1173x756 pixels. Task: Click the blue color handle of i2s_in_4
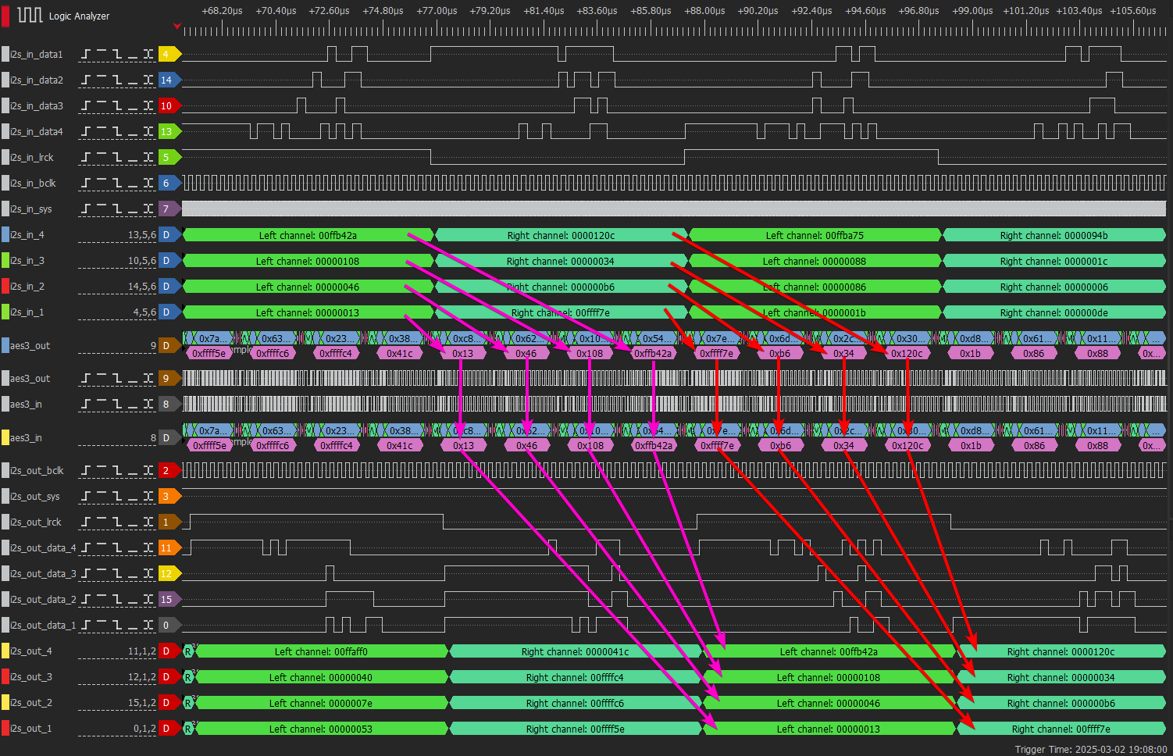(5, 235)
